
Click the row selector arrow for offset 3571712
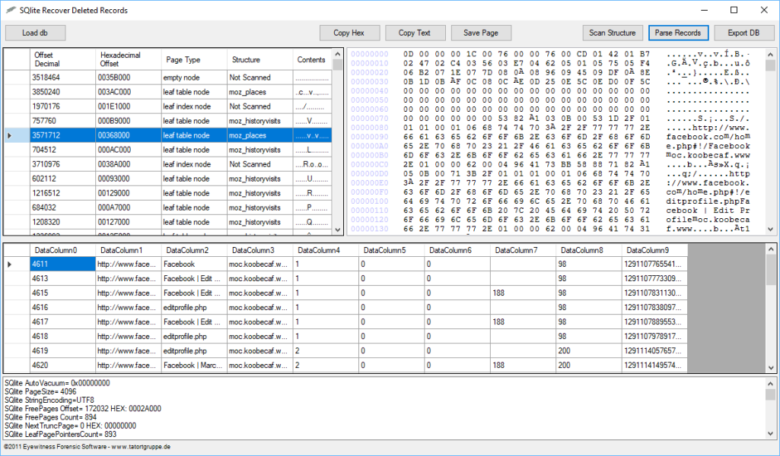point(9,135)
